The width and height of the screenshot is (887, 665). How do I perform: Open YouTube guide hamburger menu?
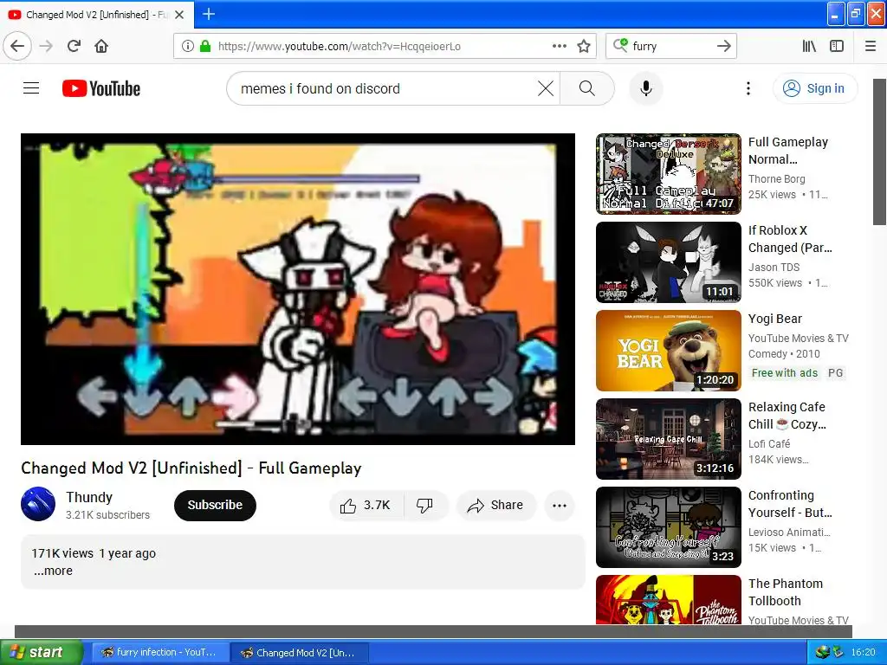pyautogui.click(x=31, y=88)
